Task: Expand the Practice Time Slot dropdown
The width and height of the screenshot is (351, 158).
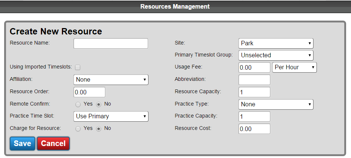Action: point(111,116)
